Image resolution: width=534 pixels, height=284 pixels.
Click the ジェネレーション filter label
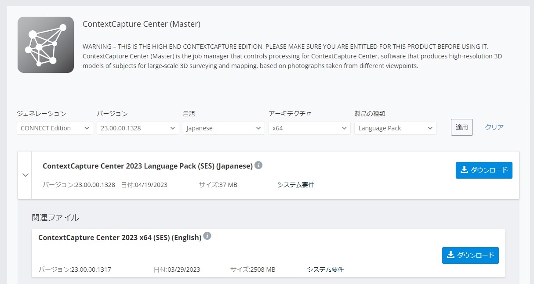41,114
